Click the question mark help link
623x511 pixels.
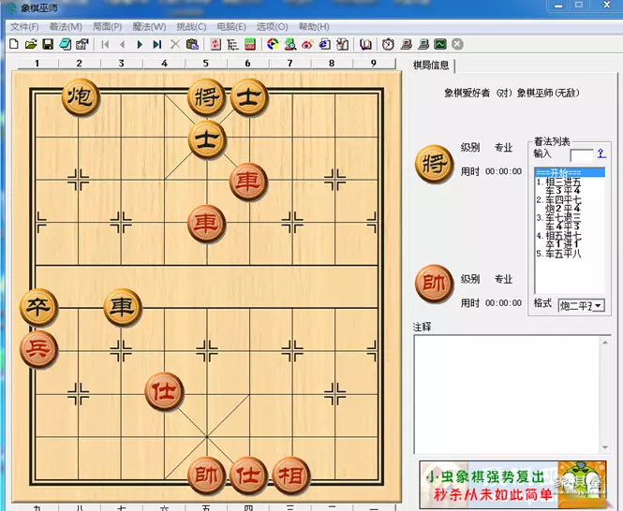pyautogui.click(x=601, y=153)
